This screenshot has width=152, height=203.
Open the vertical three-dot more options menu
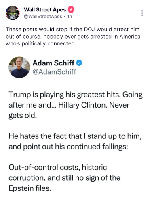142,13
